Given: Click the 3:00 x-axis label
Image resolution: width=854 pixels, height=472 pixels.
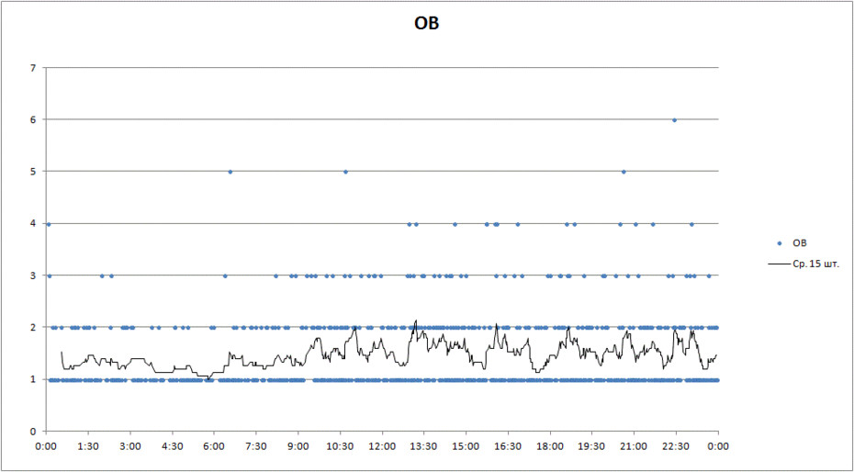Looking at the screenshot, I should 130,446.
